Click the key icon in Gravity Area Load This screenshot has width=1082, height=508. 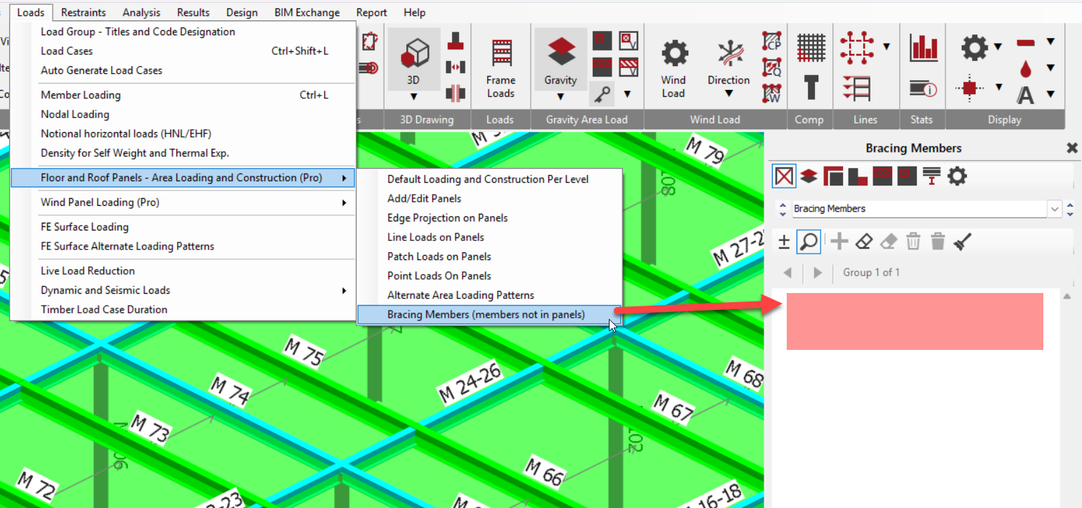click(603, 93)
